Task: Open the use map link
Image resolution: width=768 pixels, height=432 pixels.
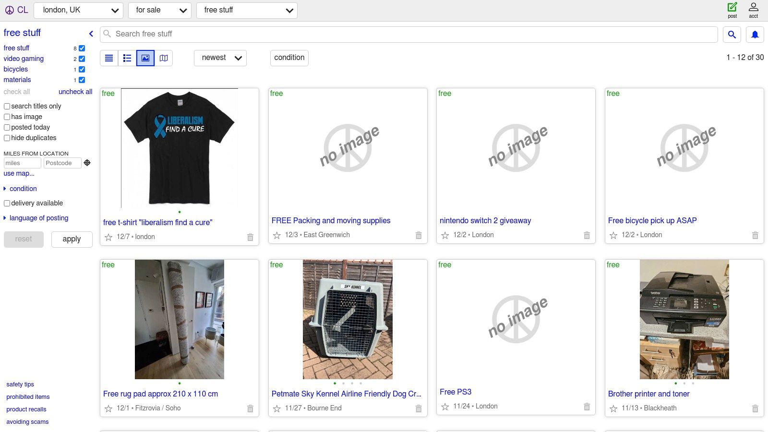Action: click(19, 173)
